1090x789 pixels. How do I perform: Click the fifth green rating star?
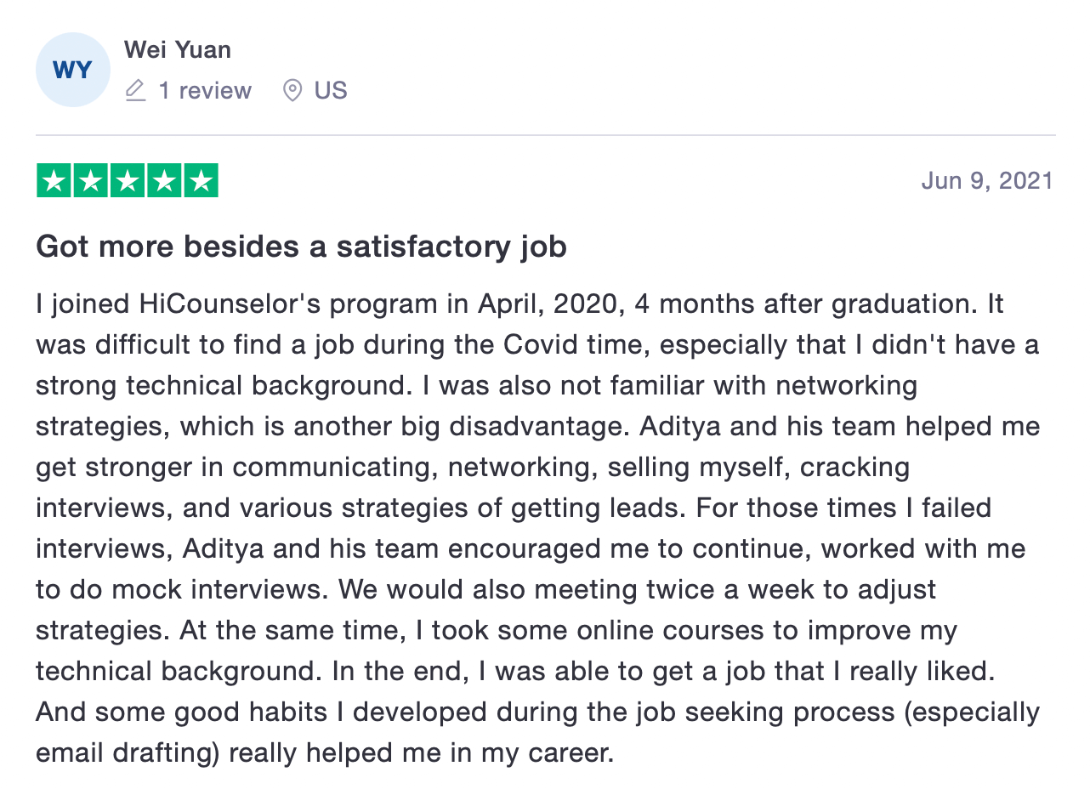click(201, 180)
